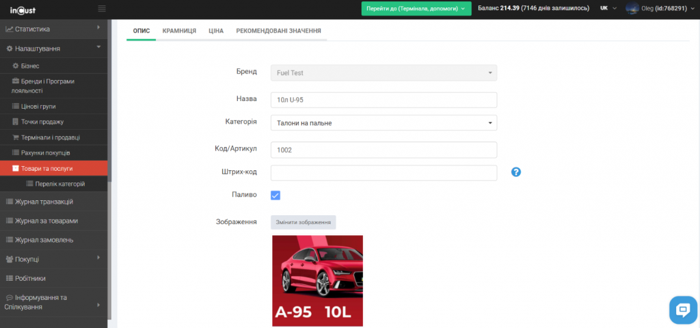
Task: Open the UK language selector
Action: coord(608,8)
